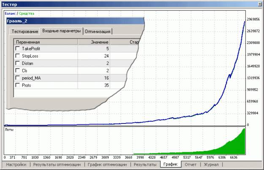Image resolution: width=264 pixels, height=170 pixels.
Task: Click the 3998 x-axis label
Action: coord(140,157)
